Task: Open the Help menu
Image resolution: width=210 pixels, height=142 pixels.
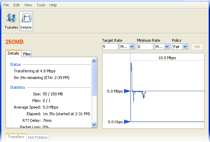Action: (x=53, y=5)
